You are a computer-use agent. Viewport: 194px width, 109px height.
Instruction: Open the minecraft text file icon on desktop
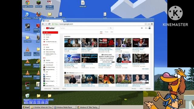[x=83, y=3]
